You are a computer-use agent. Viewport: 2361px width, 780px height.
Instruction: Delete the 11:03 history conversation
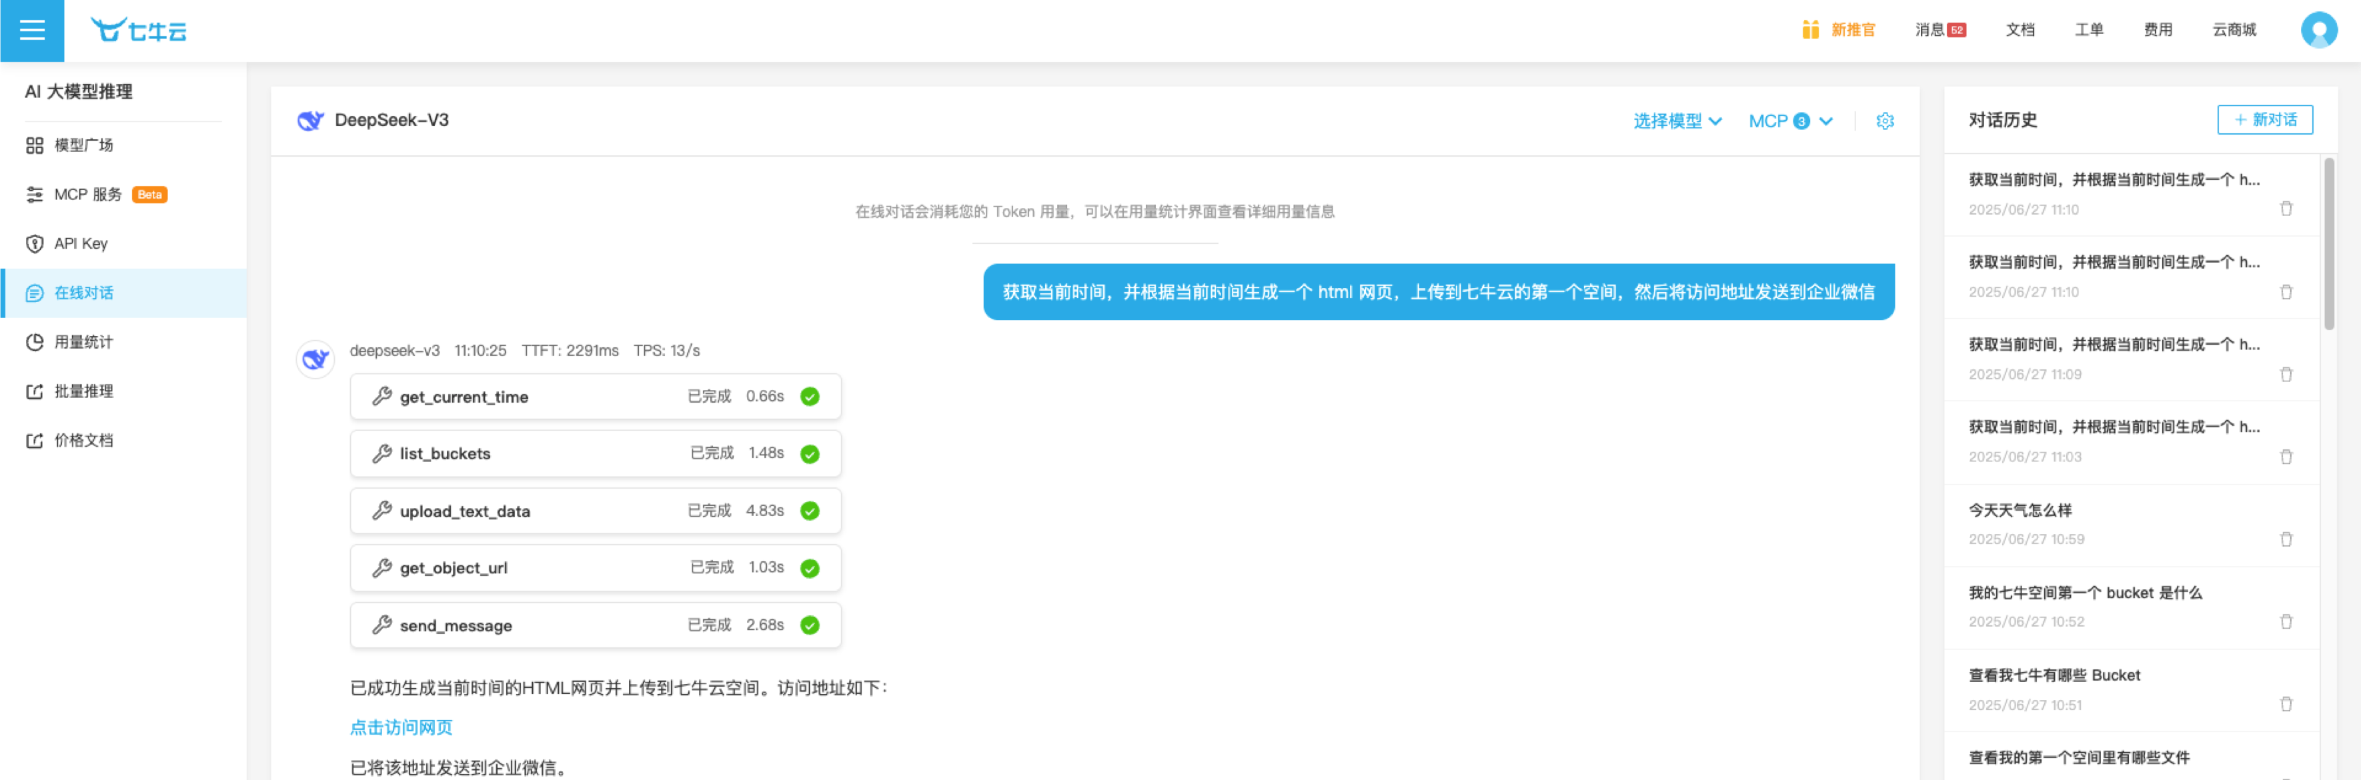(2286, 457)
